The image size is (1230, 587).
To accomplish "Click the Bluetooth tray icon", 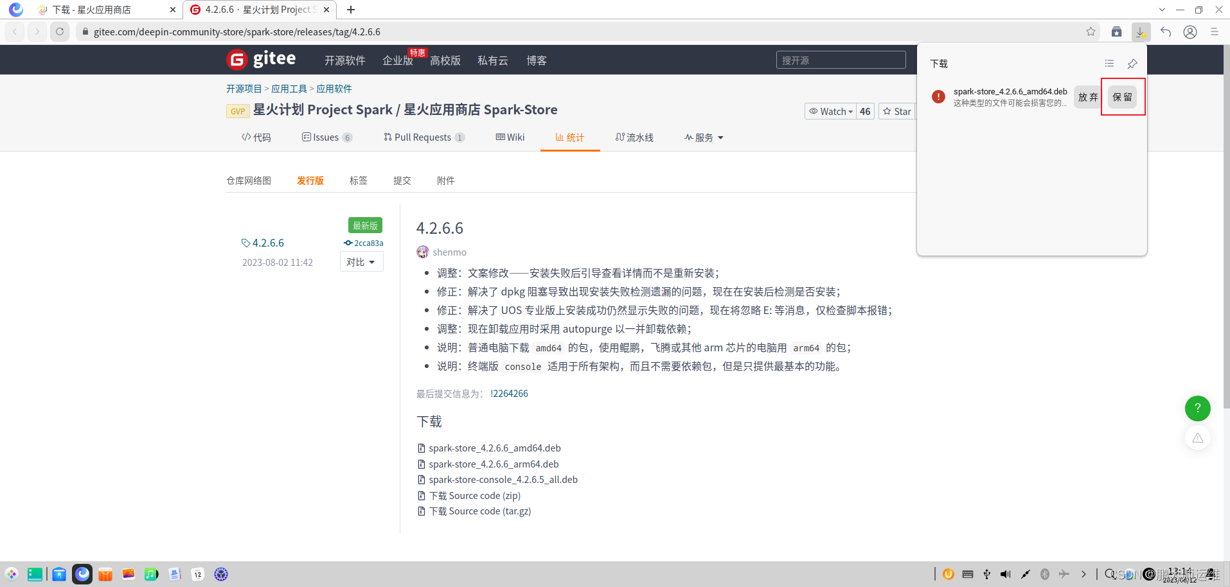I will (x=1045, y=574).
